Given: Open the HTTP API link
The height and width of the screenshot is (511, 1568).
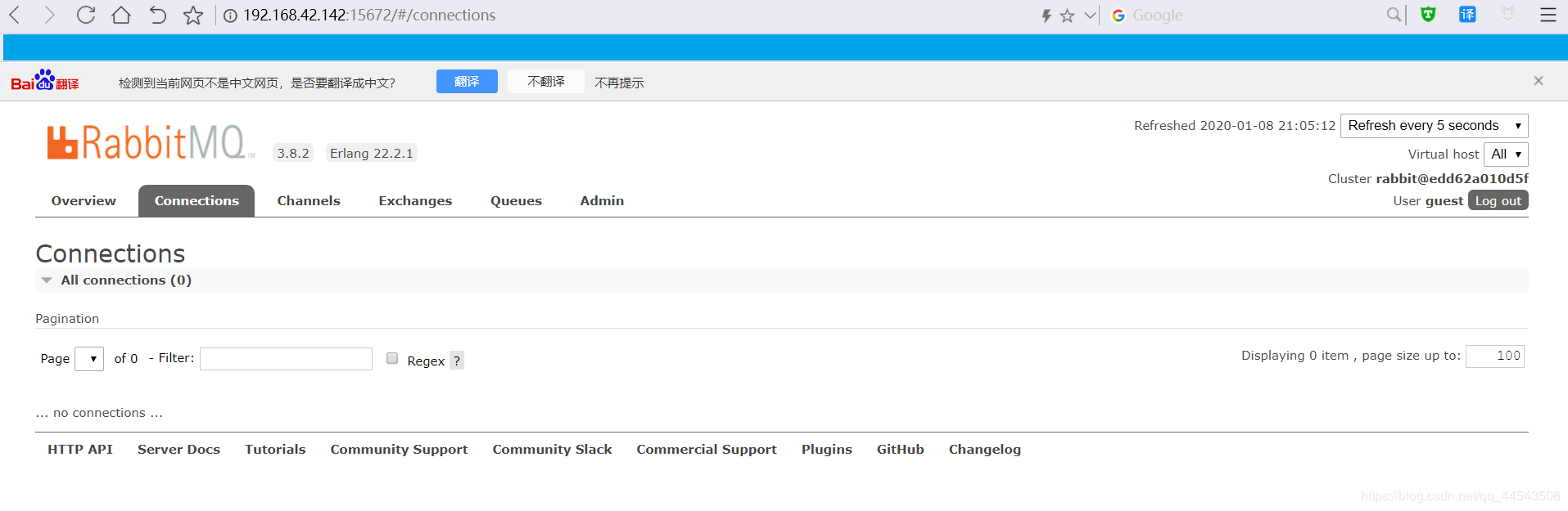Looking at the screenshot, I should 80,450.
